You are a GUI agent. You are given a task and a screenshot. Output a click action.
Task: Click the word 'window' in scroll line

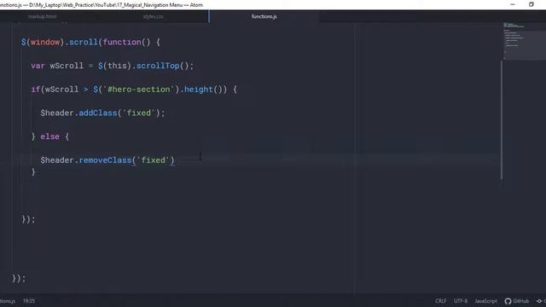point(45,42)
